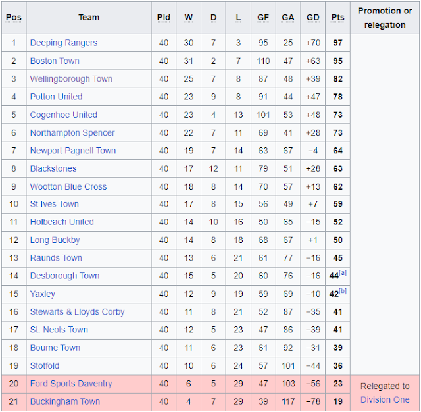Open the Wellingborough Town link

click(71, 79)
